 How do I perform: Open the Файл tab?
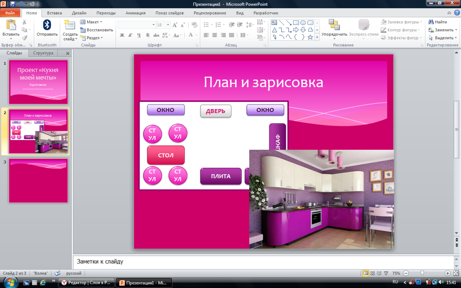[10, 13]
